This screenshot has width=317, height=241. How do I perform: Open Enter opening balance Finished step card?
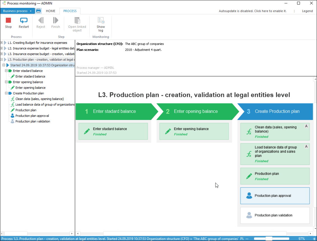tap(194, 131)
